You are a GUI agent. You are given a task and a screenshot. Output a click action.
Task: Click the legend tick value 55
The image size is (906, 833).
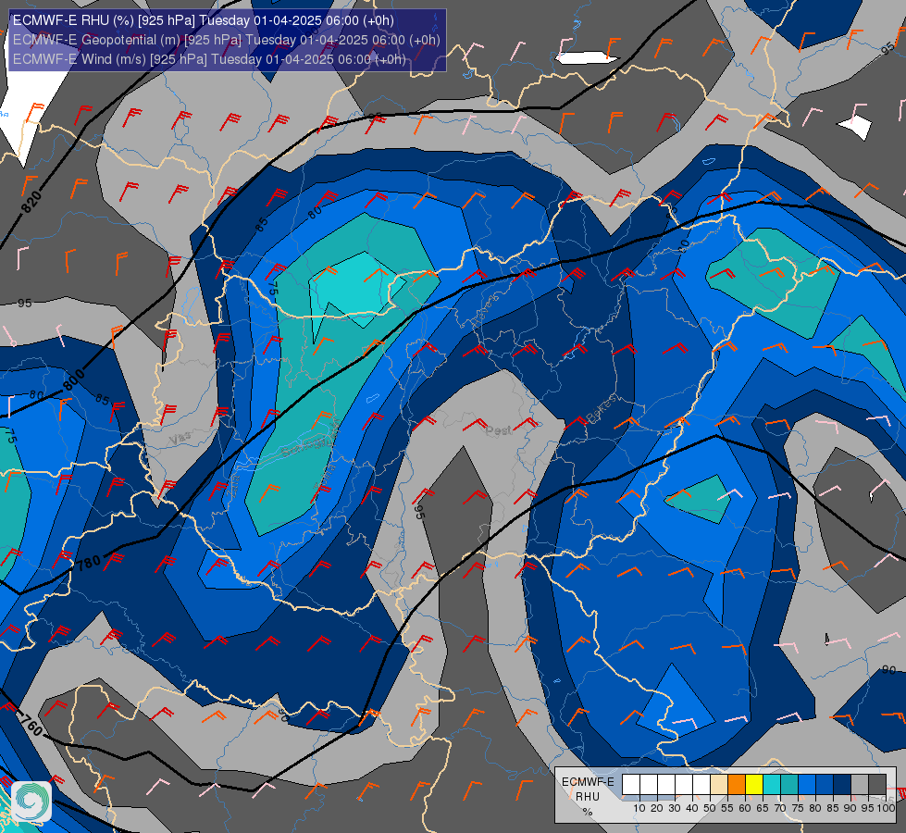(x=727, y=808)
